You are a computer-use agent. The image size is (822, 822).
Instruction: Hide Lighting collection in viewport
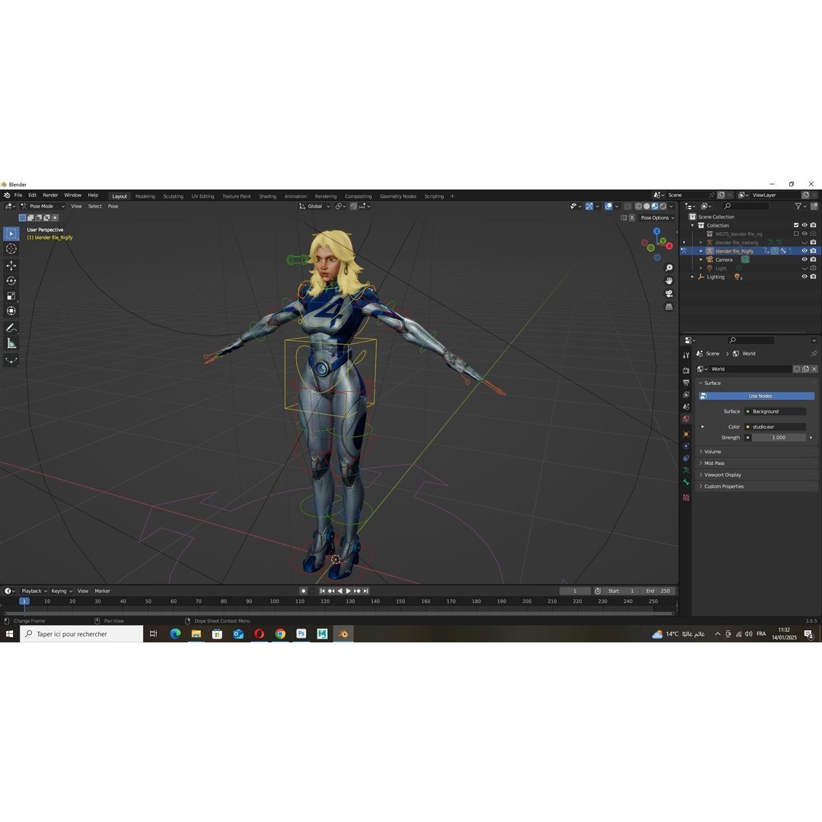pyautogui.click(x=804, y=277)
